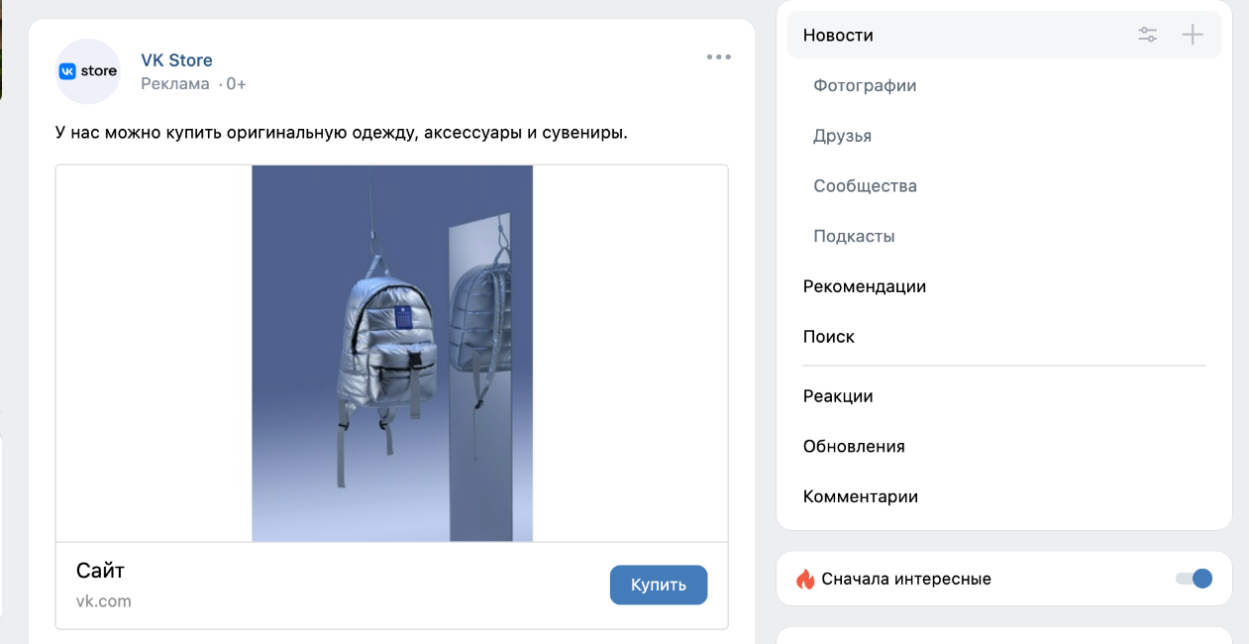Image resolution: width=1249 pixels, height=644 pixels.
Task: Open the Фотографии feed section
Action: (865, 85)
